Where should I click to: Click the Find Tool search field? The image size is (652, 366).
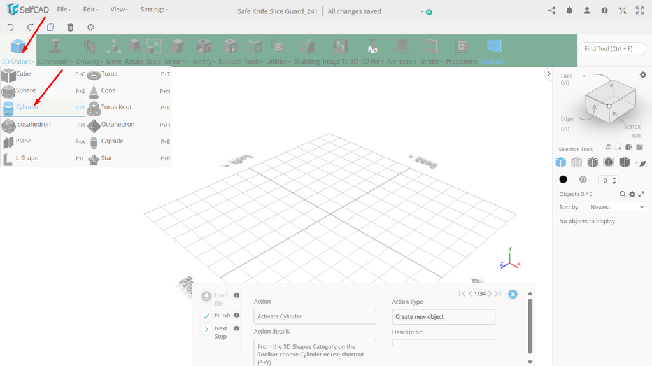pyautogui.click(x=612, y=48)
